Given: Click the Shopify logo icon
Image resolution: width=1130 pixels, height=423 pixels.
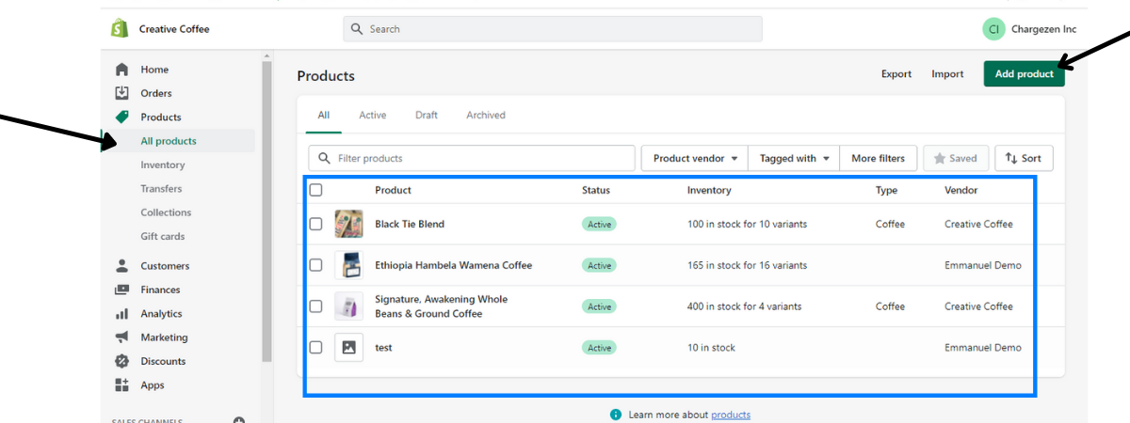Looking at the screenshot, I should click(x=120, y=29).
